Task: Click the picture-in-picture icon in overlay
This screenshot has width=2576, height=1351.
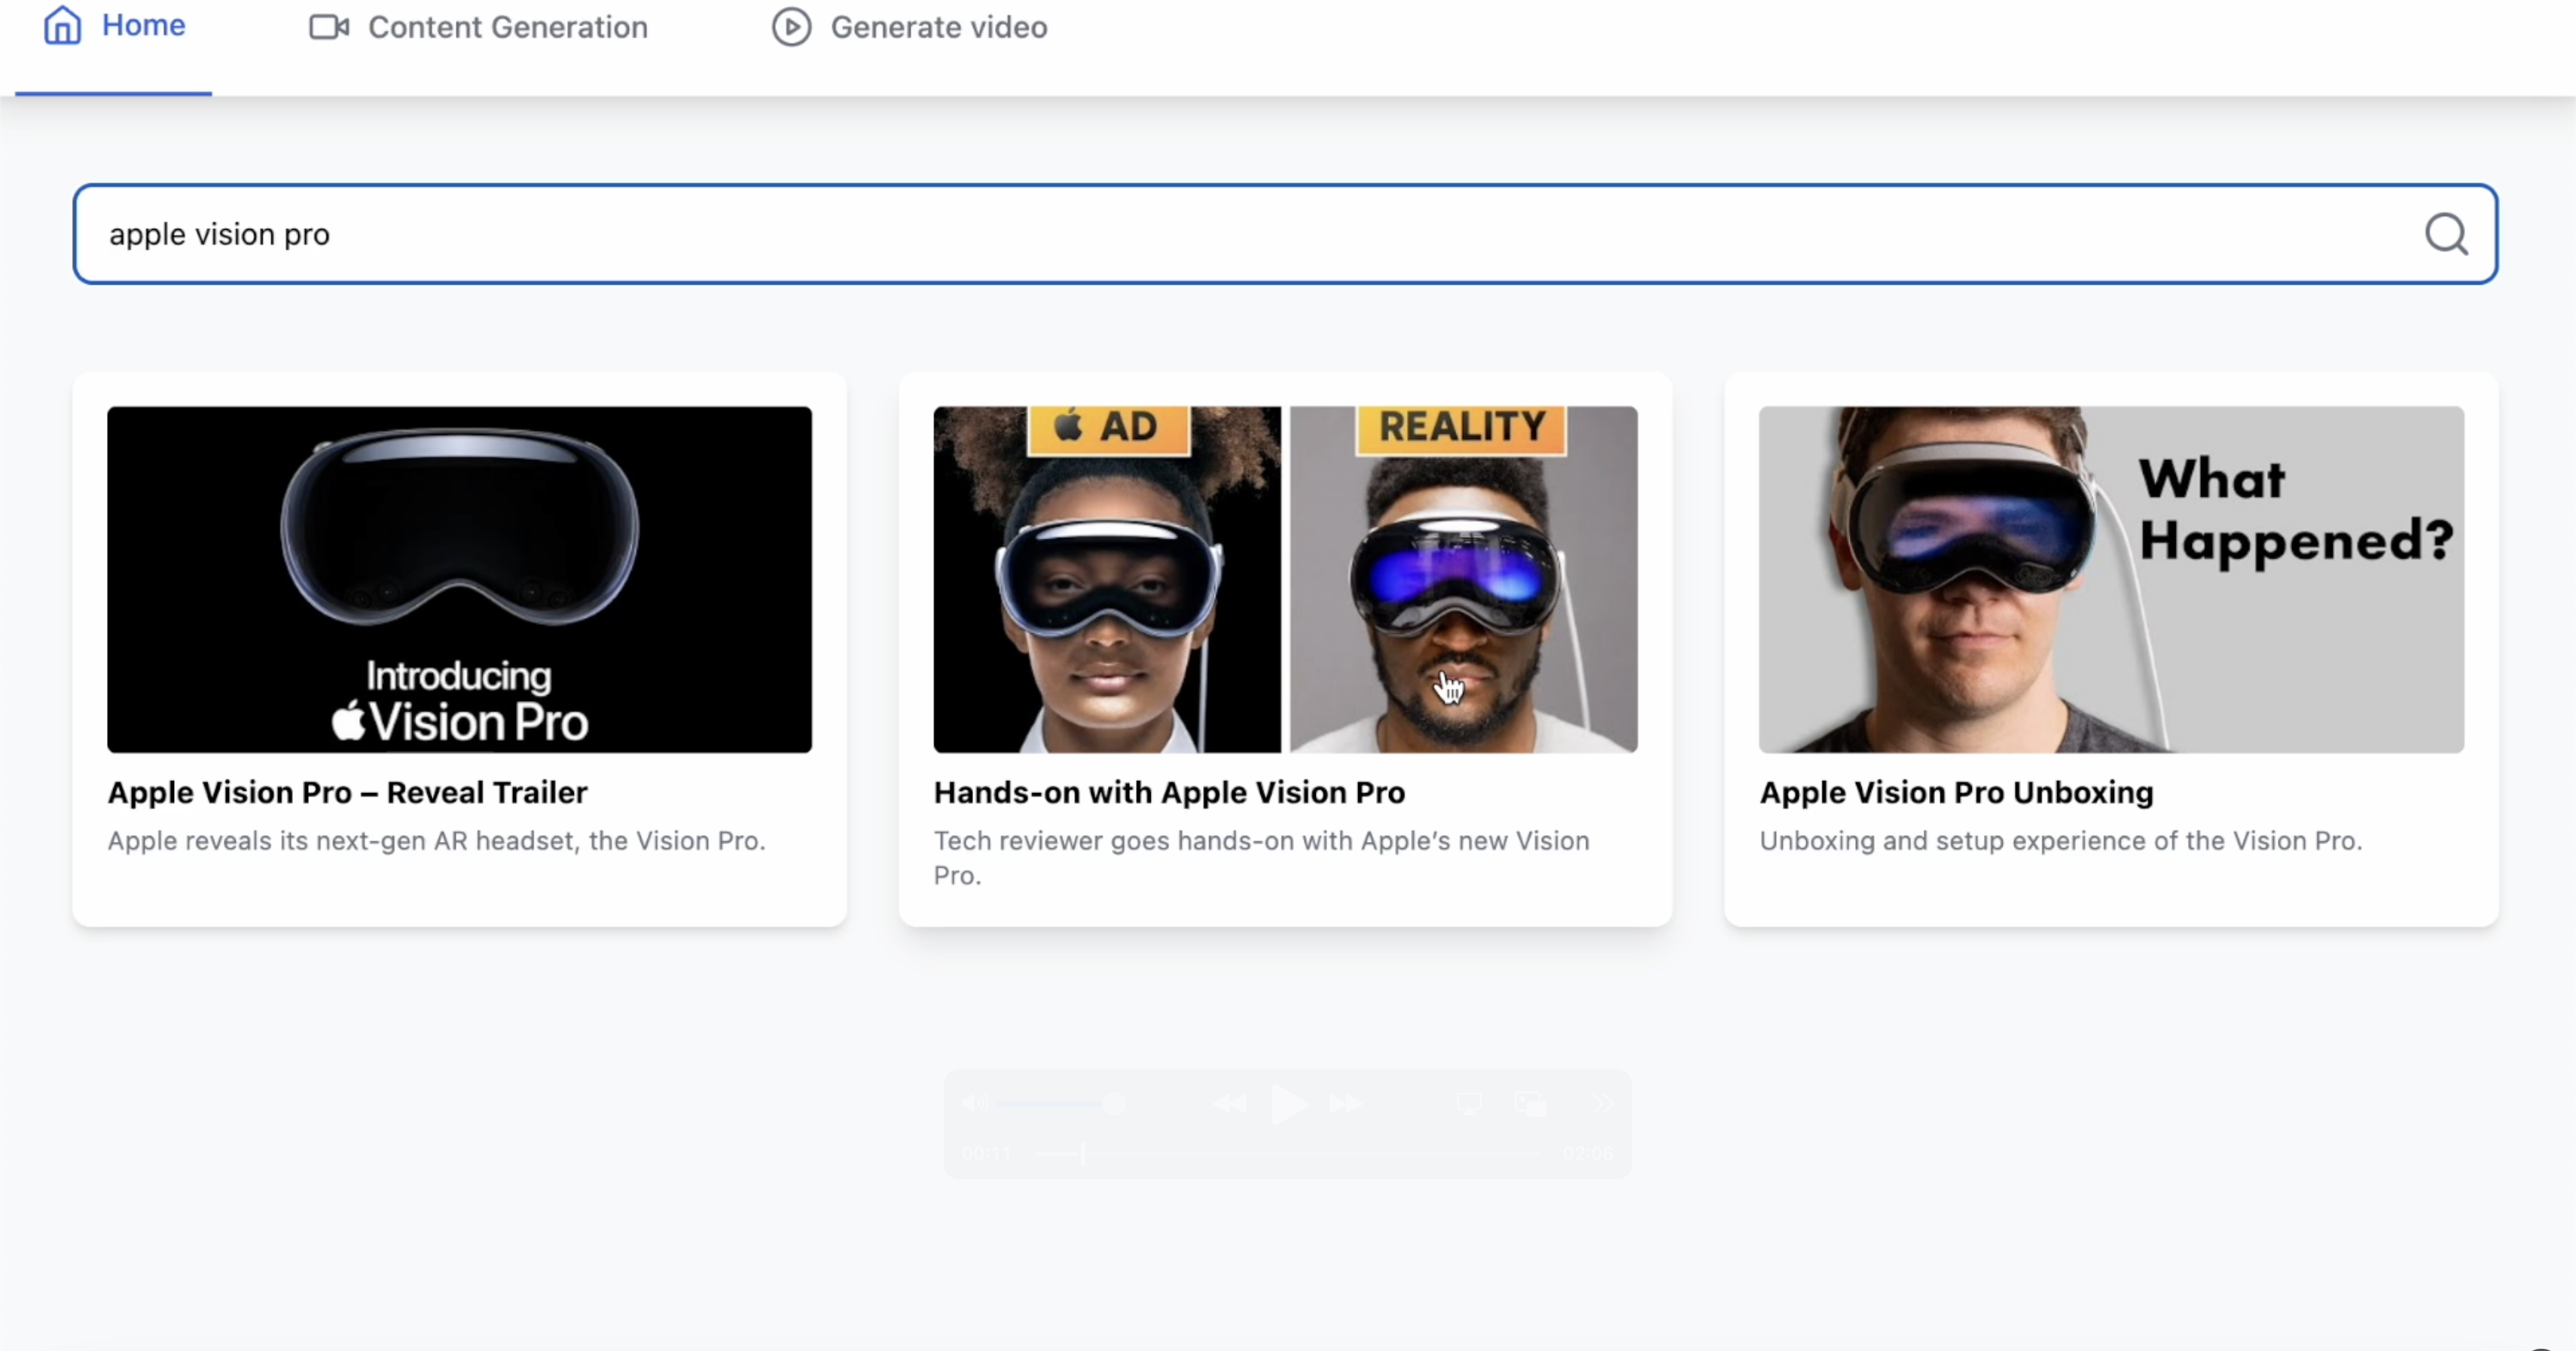Action: [x=1530, y=1104]
